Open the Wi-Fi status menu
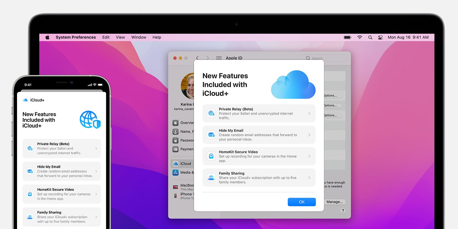 (360, 37)
